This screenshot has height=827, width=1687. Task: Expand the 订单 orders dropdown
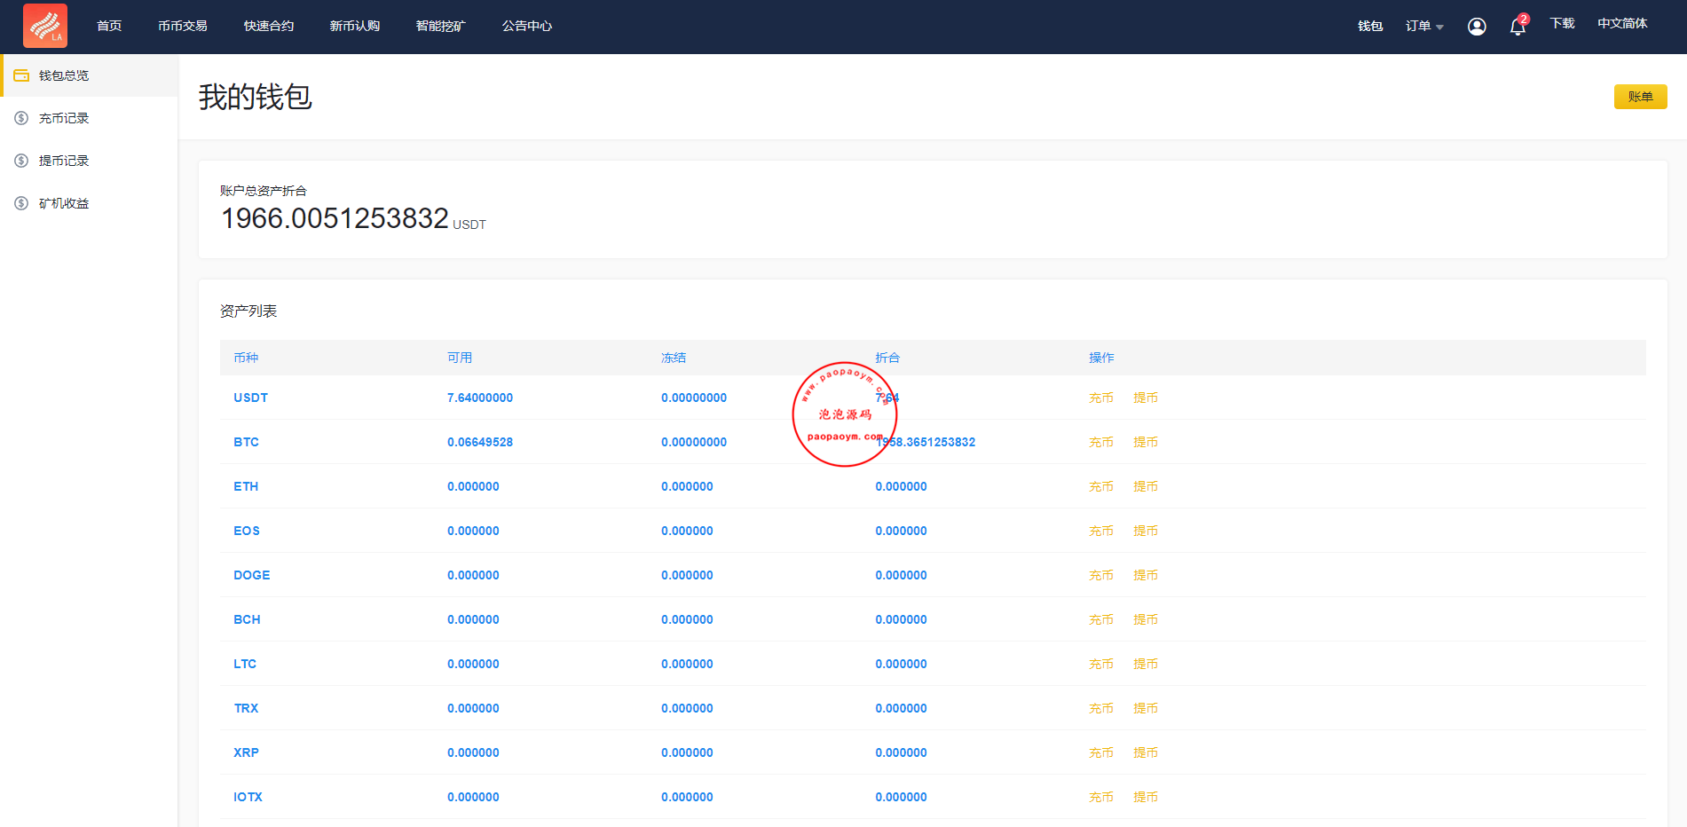point(1423,27)
